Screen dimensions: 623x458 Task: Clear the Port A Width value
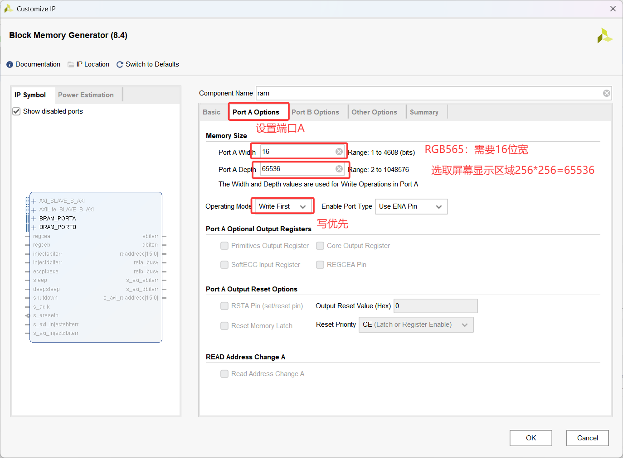(x=339, y=152)
